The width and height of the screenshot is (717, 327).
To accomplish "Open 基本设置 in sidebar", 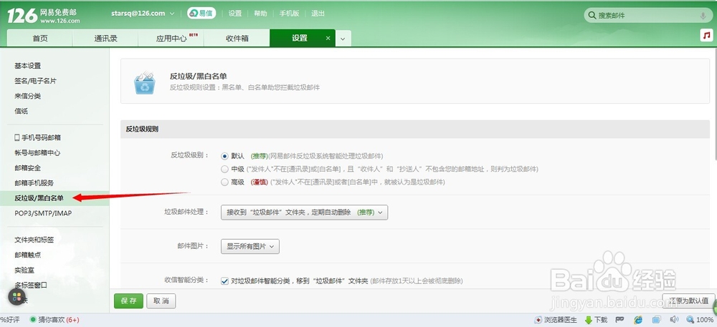I will (28, 66).
